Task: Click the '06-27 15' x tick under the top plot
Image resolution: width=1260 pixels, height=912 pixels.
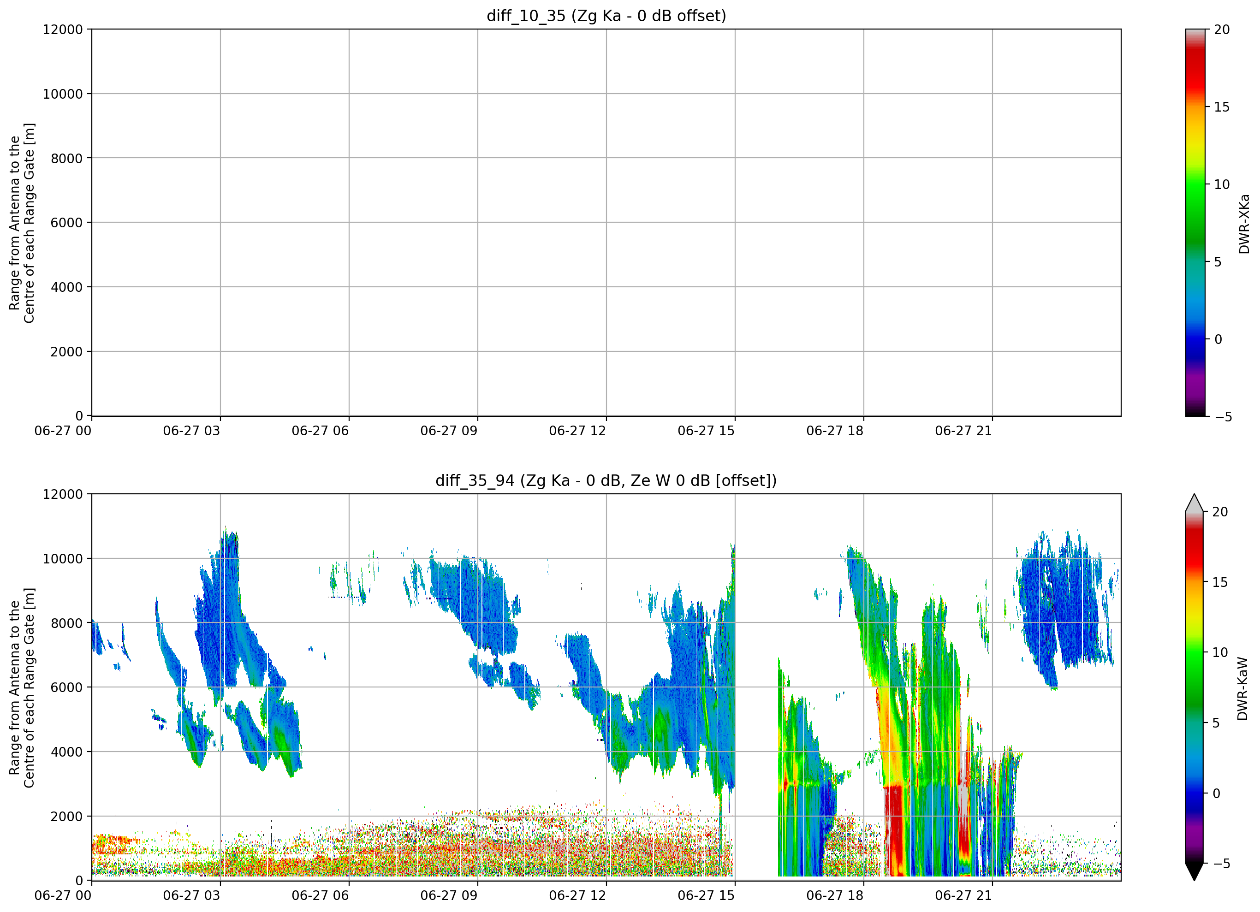Action: [x=706, y=431]
